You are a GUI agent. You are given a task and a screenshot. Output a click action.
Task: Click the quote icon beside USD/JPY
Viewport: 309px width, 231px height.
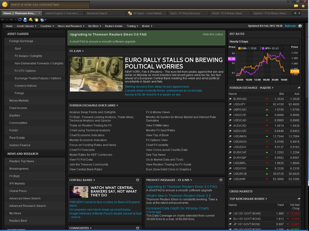click(x=230, y=104)
